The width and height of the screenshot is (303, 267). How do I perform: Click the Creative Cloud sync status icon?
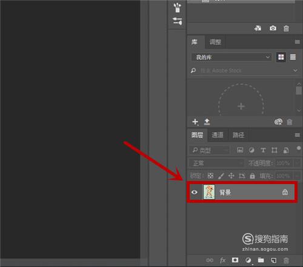coord(278,122)
